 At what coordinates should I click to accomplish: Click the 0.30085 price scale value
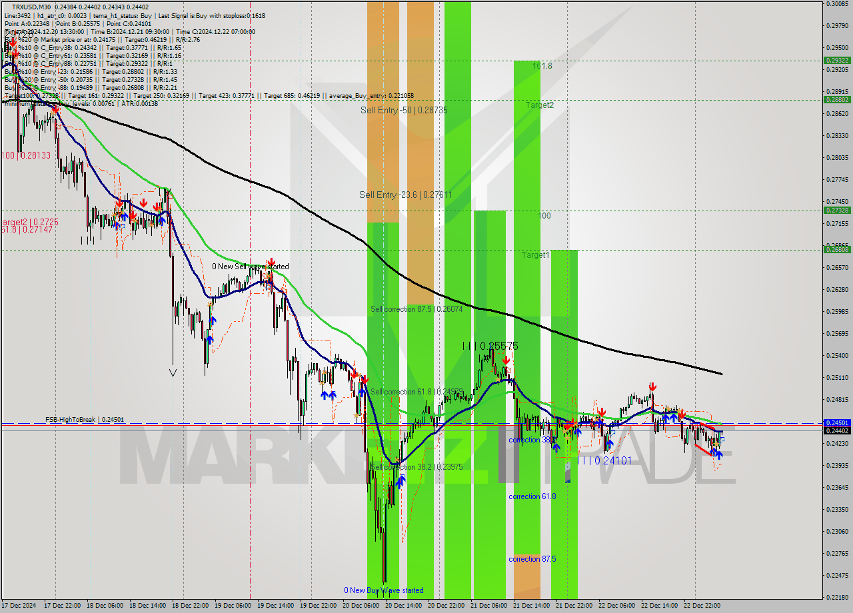pos(837,4)
